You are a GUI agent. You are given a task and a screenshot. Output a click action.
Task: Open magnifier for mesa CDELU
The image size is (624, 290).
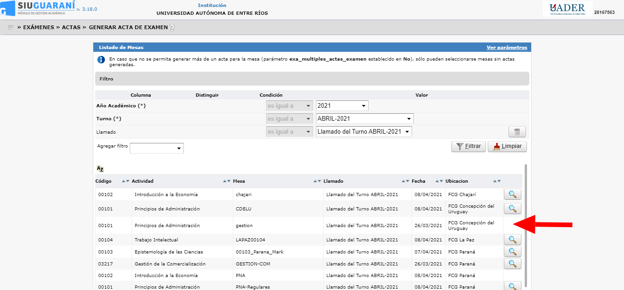512,209
